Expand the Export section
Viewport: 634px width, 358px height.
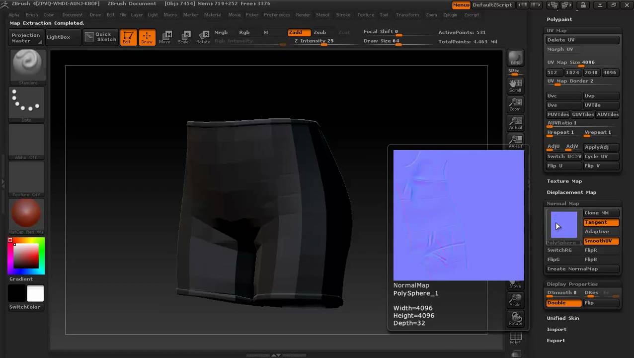555,341
